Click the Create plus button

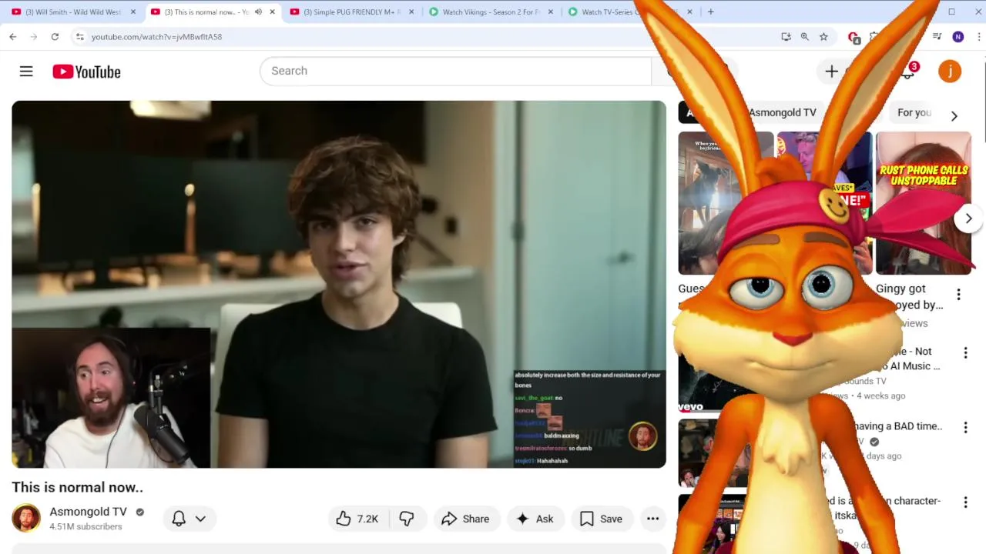(832, 71)
